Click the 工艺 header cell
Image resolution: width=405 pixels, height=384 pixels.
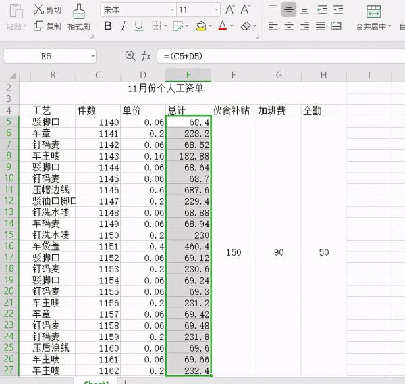tap(53, 110)
